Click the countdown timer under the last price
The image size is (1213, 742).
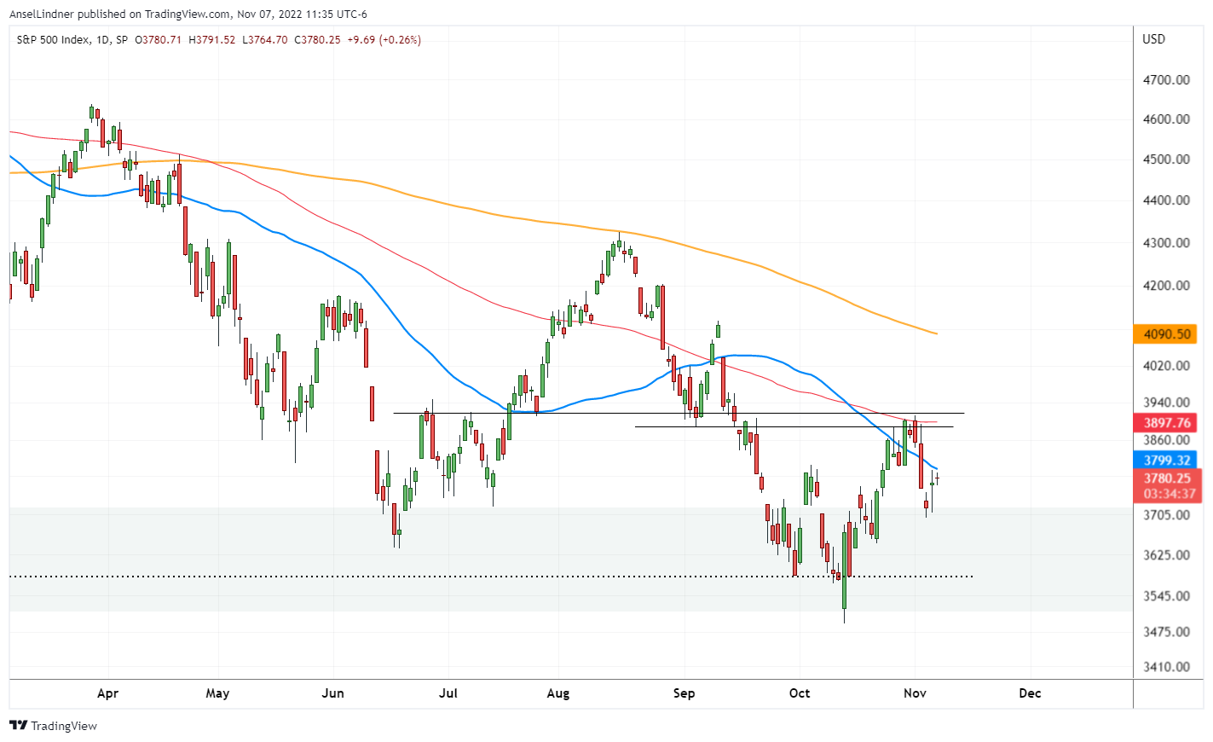tap(1170, 492)
